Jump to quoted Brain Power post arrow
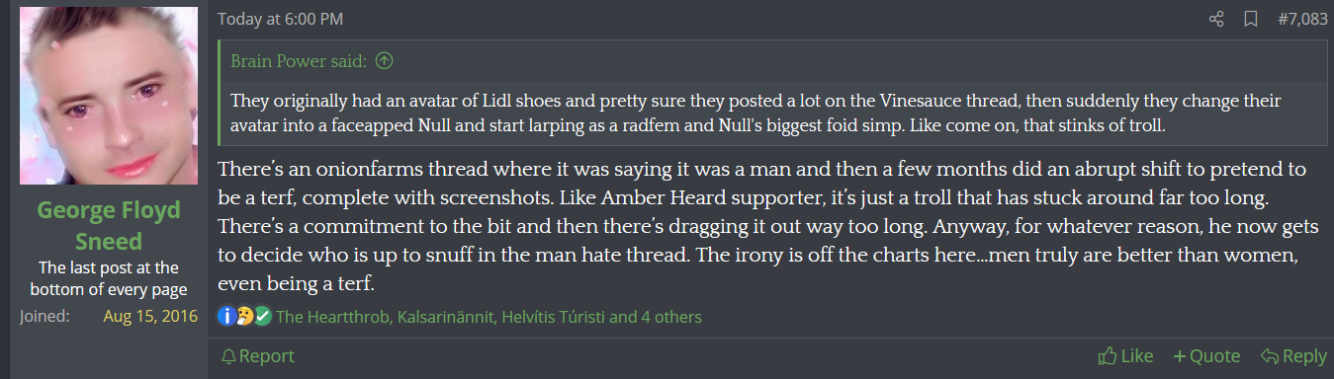1334x379 pixels. pyautogui.click(x=385, y=61)
